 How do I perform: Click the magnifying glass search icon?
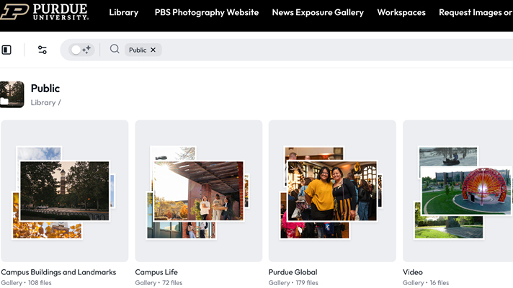pyautogui.click(x=115, y=49)
